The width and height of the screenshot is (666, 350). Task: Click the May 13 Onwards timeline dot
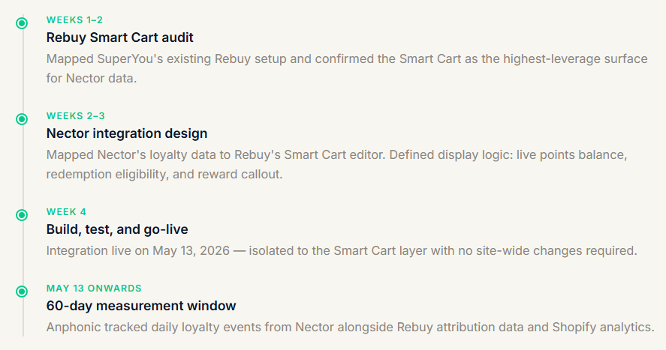tap(22, 292)
